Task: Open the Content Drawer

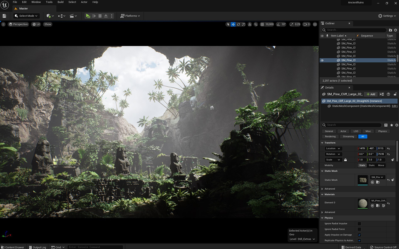Action: coord(12,247)
